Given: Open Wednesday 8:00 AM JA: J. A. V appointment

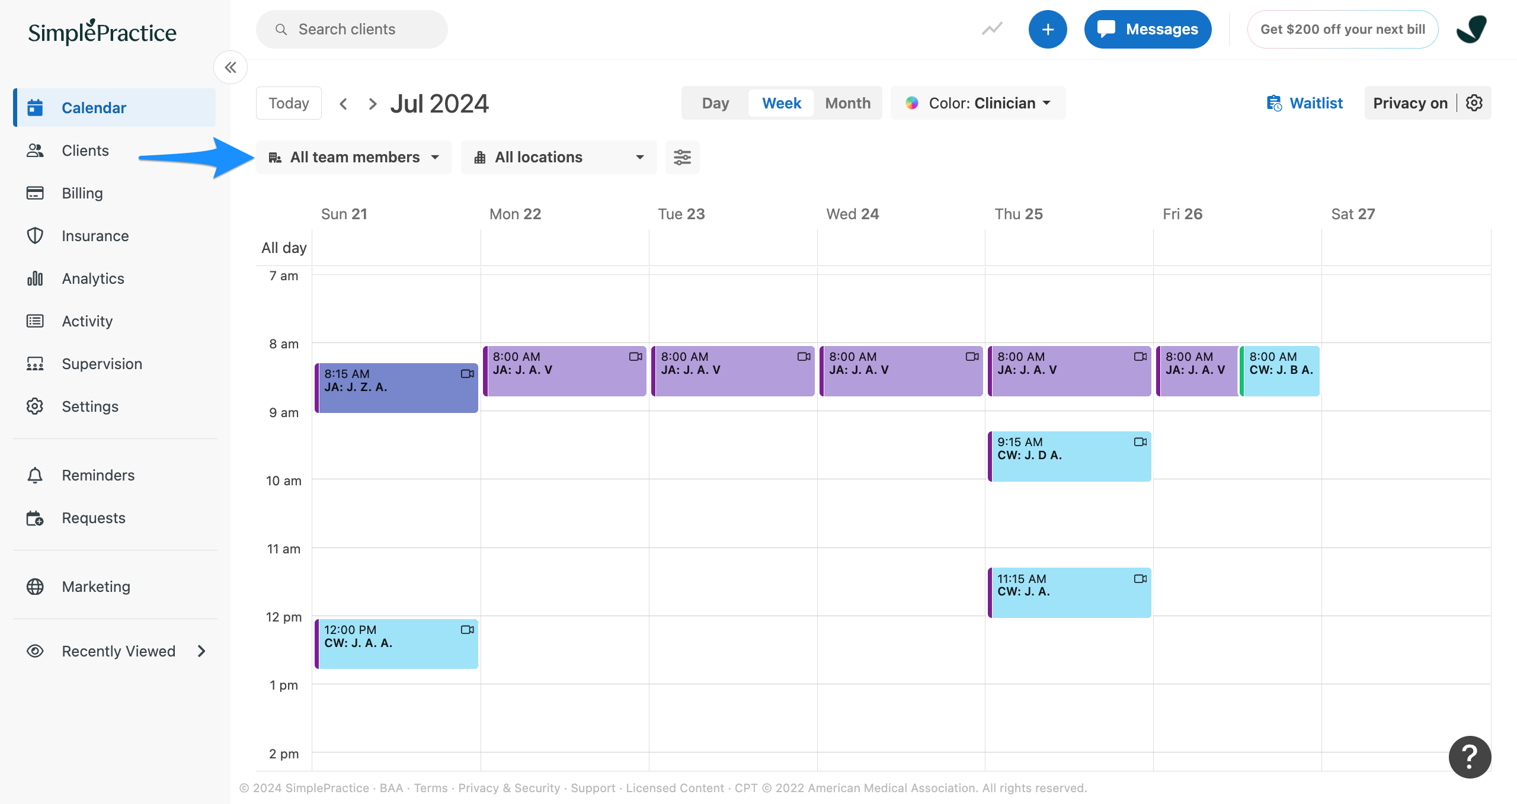Looking at the screenshot, I should click(901, 371).
